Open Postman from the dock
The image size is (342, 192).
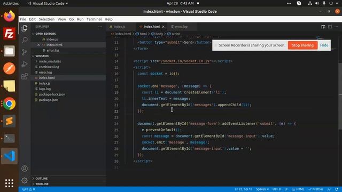[9, 69]
